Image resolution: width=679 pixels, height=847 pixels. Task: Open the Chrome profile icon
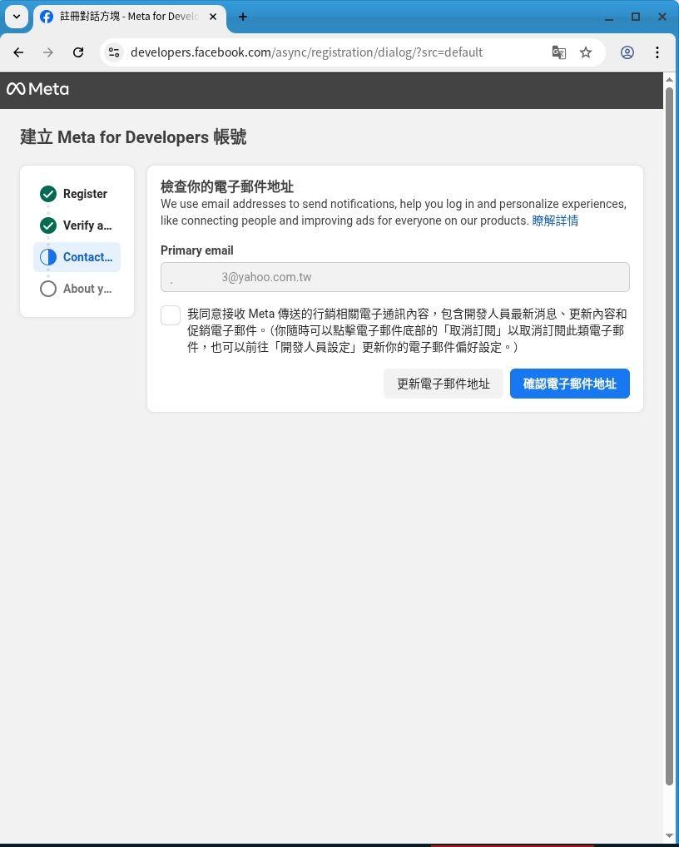pyautogui.click(x=627, y=52)
